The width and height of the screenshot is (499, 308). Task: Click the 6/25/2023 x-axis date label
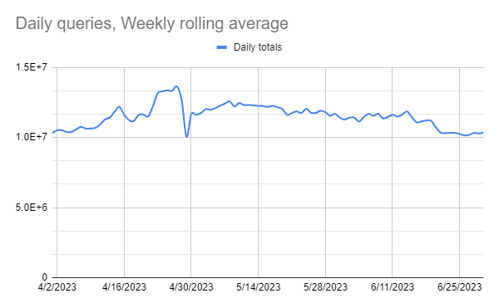tap(459, 287)
